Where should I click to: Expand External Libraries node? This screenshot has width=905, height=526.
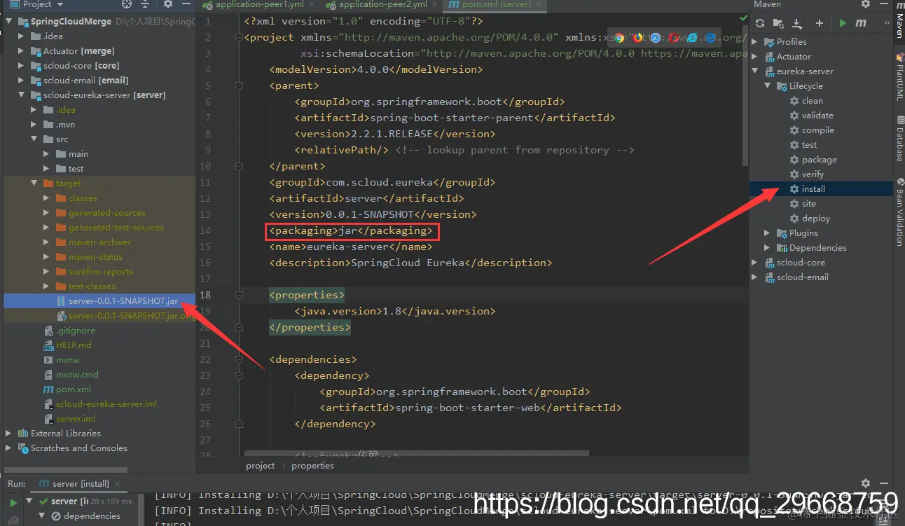[9, 433]
